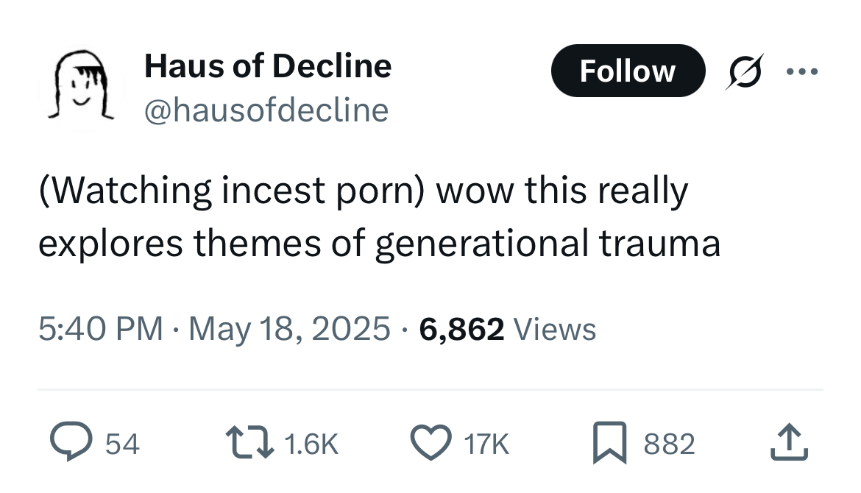861x493 pixels.
Task: Click the Follow button
Action: pyautogui.click(x=628, y=71)
